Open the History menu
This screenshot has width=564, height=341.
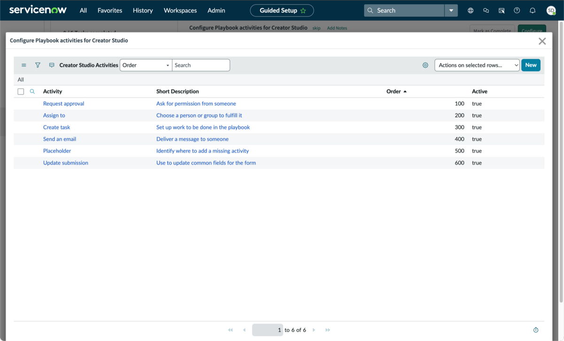tap(143, 10)
